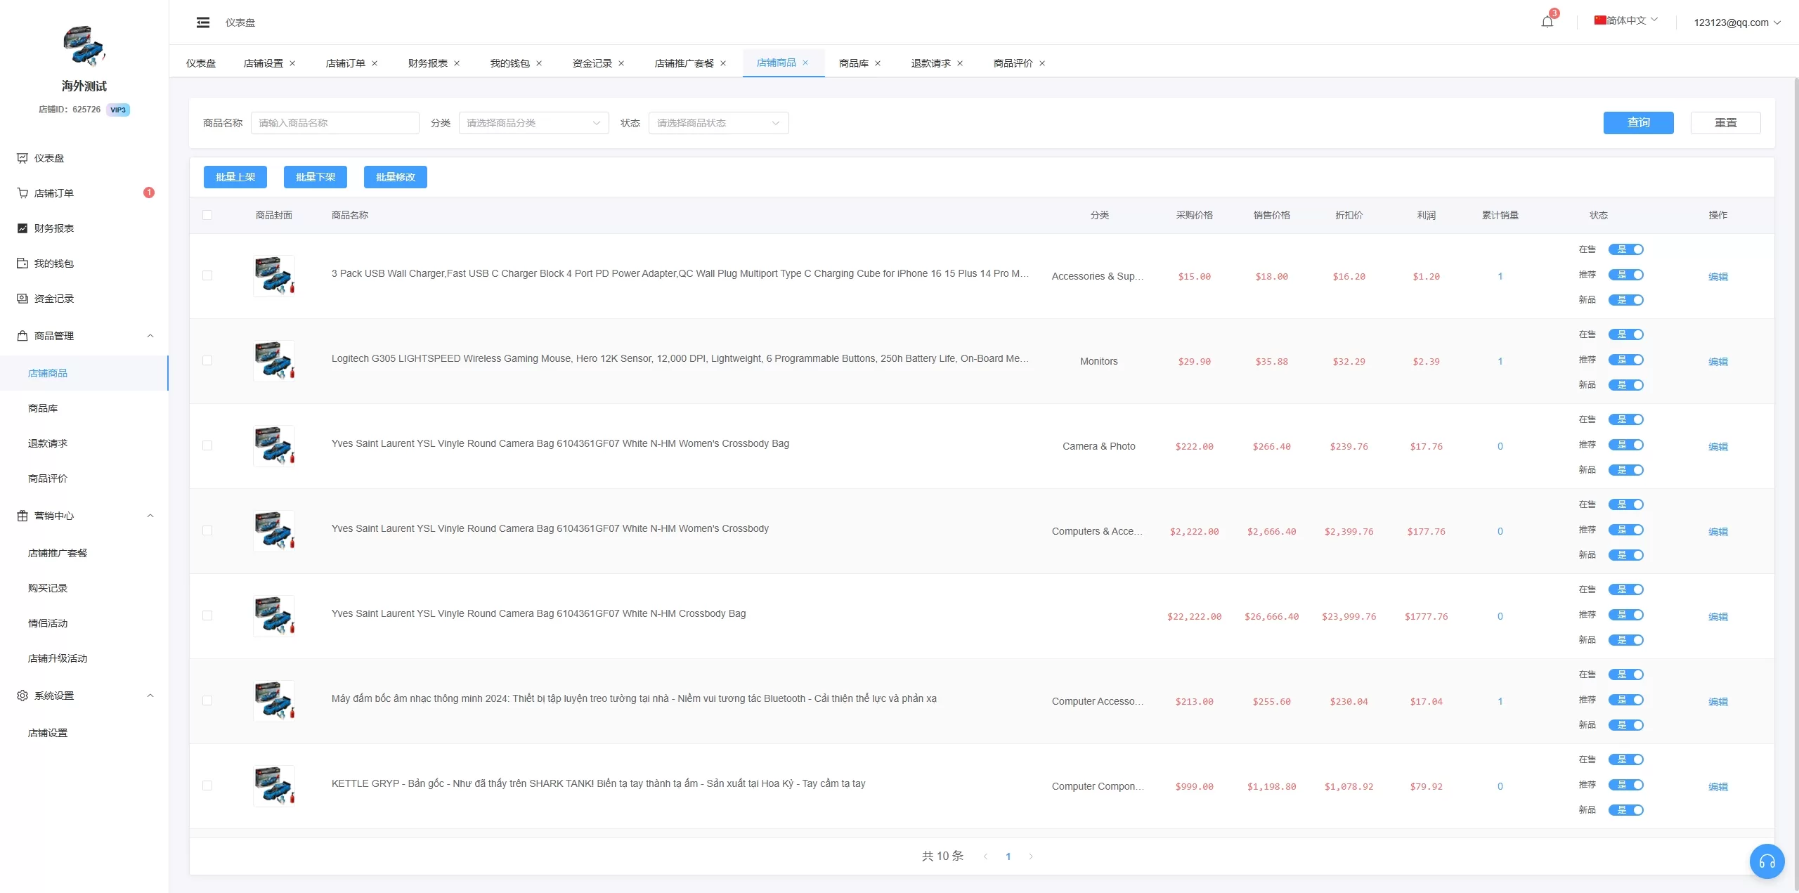Image resolution: width=1799 pixels, height=893 pixels.
Task: Toggle 在售 switch for USB Wall Charger
Action: click(1626, 249)
